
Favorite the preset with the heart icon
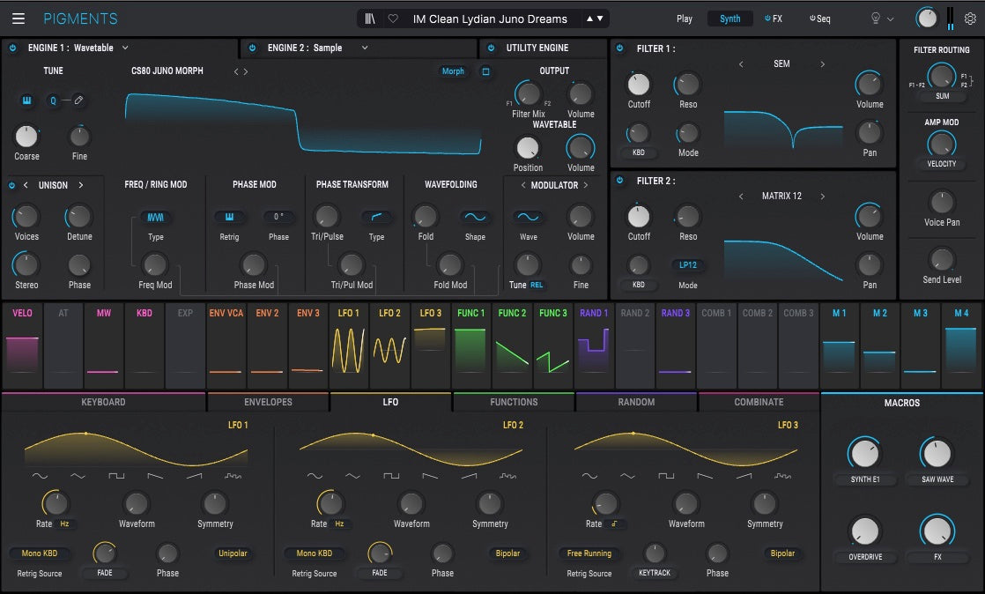(393, 19)
